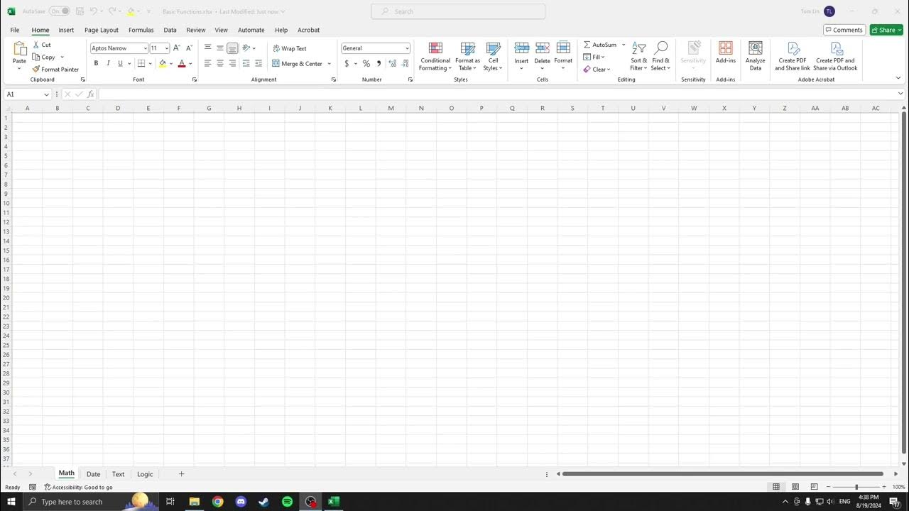Viewport: 909px width, 511px height.
Task: Click the Share button
Action: [887, 30]
